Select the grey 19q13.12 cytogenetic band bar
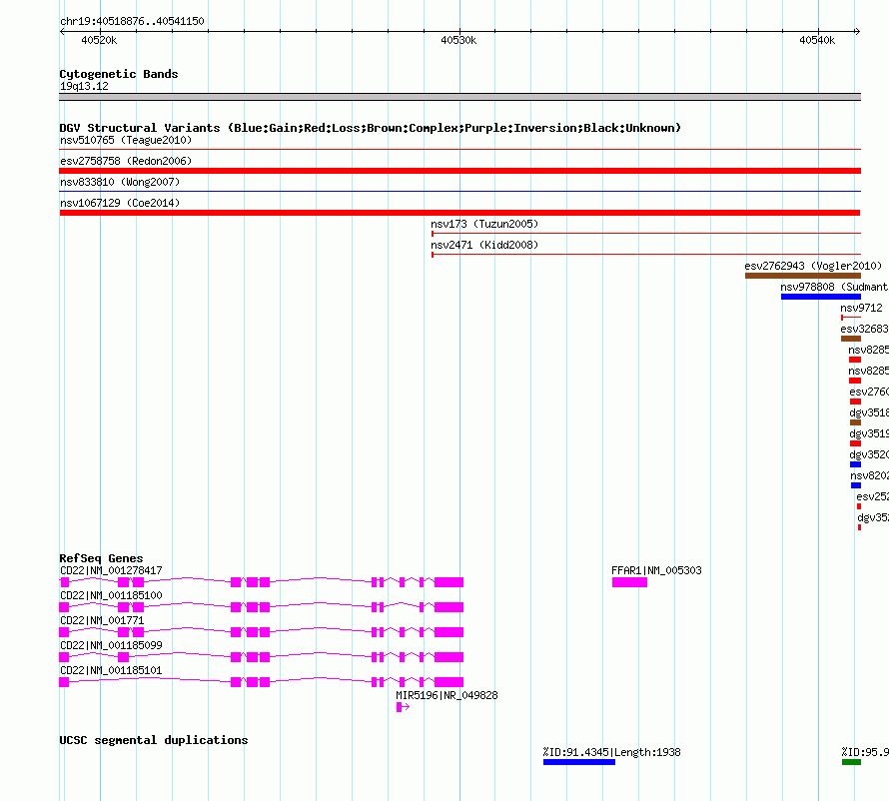 click(x=459, y=97)
